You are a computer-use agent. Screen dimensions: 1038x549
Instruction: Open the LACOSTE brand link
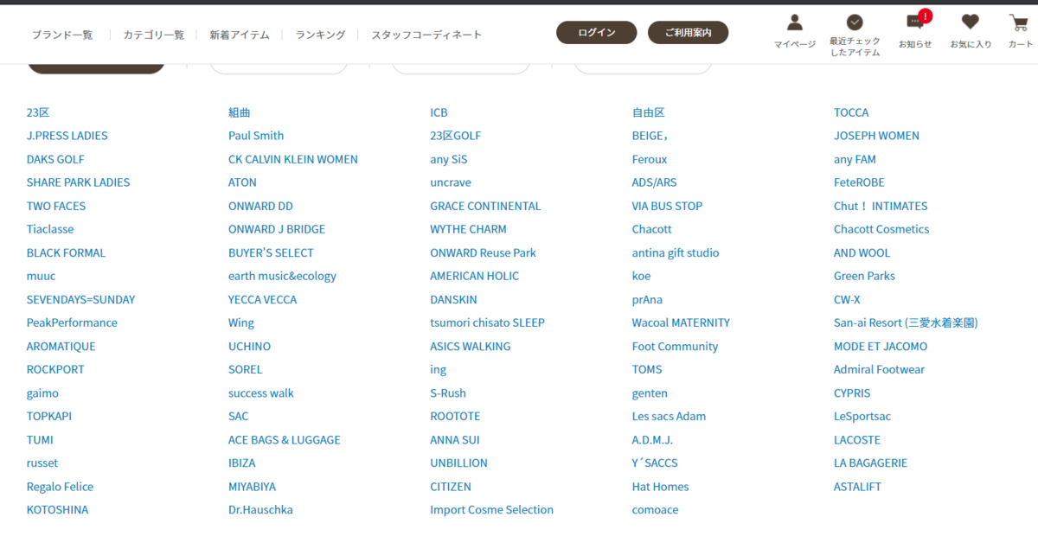(857, 439)
